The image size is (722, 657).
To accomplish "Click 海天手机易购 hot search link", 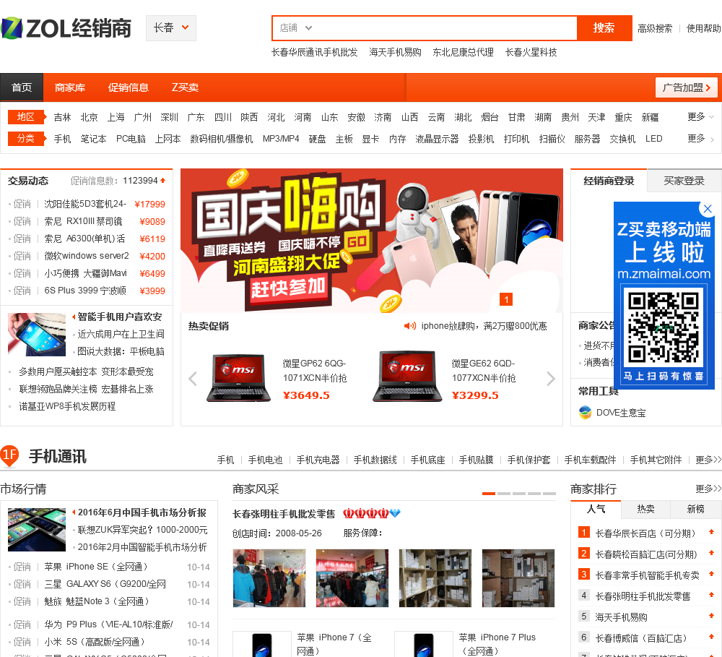I will [x=395, y=52].
